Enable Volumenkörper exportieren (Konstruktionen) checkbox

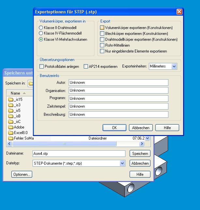(102, 28)
